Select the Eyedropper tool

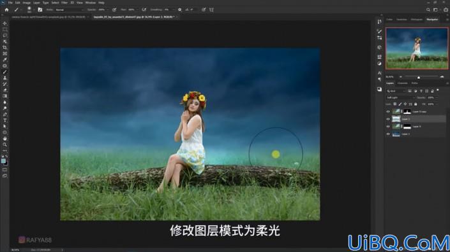point(5,59)
